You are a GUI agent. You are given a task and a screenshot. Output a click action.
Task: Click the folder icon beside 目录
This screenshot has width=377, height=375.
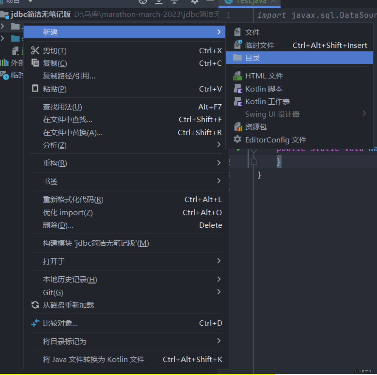tap(237, 57)
